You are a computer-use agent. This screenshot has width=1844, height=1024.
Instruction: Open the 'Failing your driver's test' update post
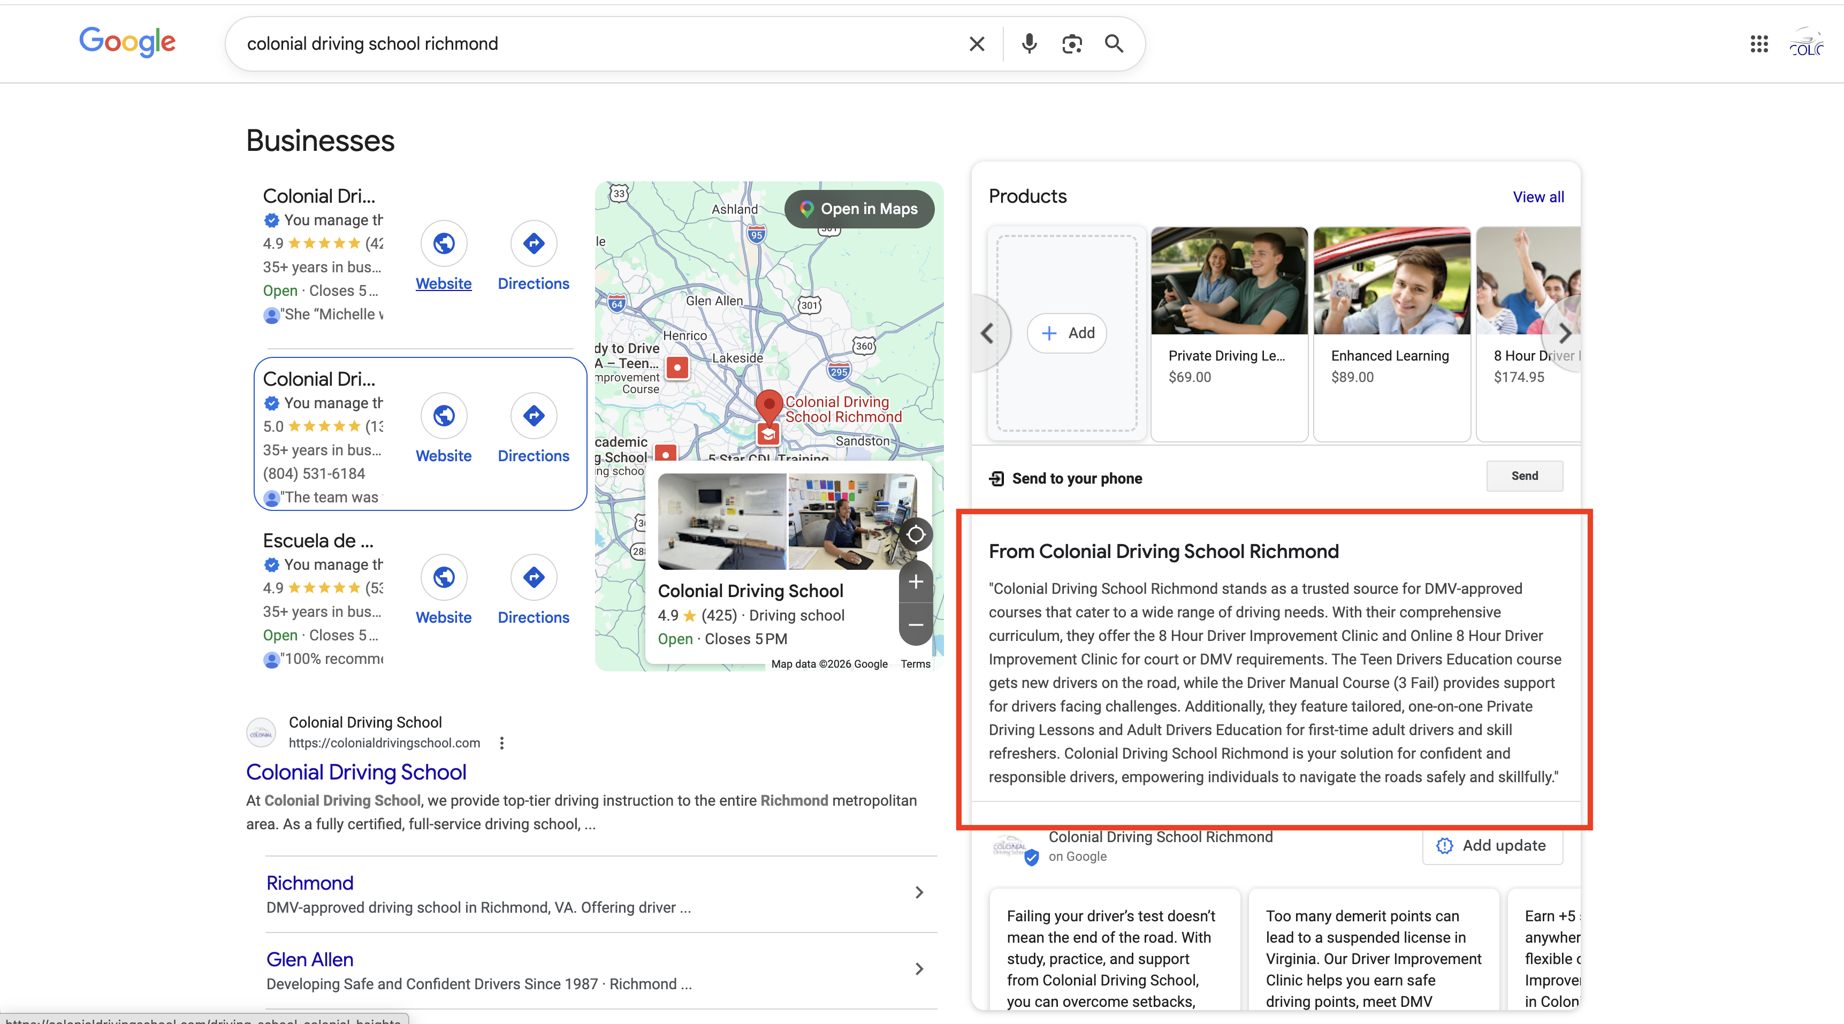[1115, 949]
